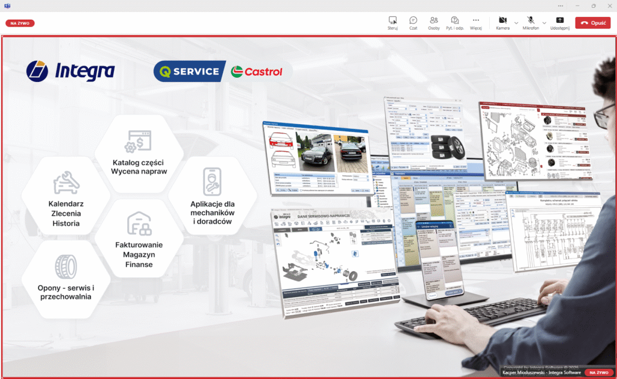Click the wiring diagram screenshot on the slide

[554, 231]
